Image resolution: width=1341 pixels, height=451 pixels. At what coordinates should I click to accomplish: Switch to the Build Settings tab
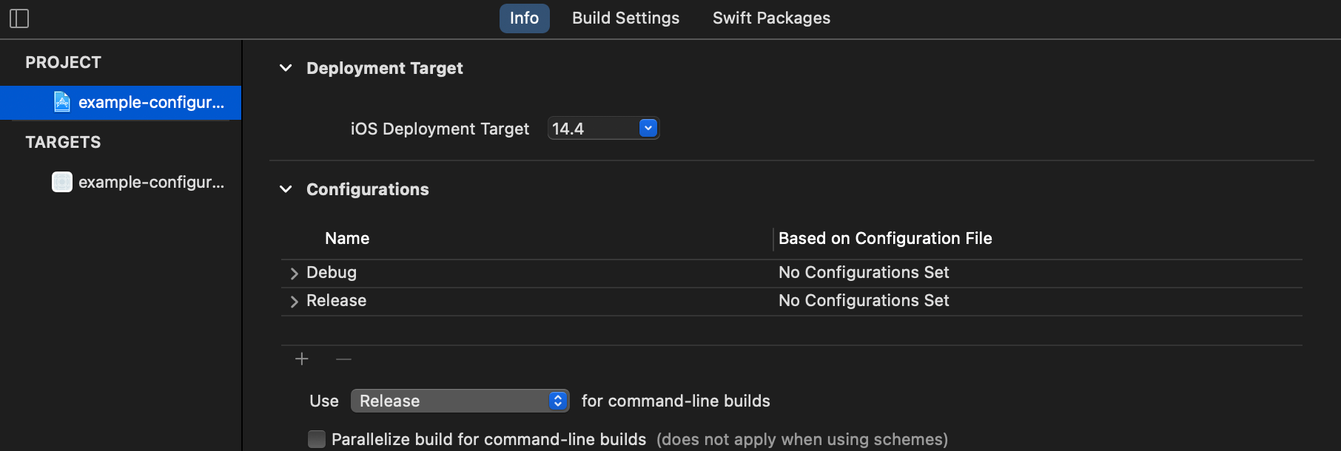click(x=625, y=18)
